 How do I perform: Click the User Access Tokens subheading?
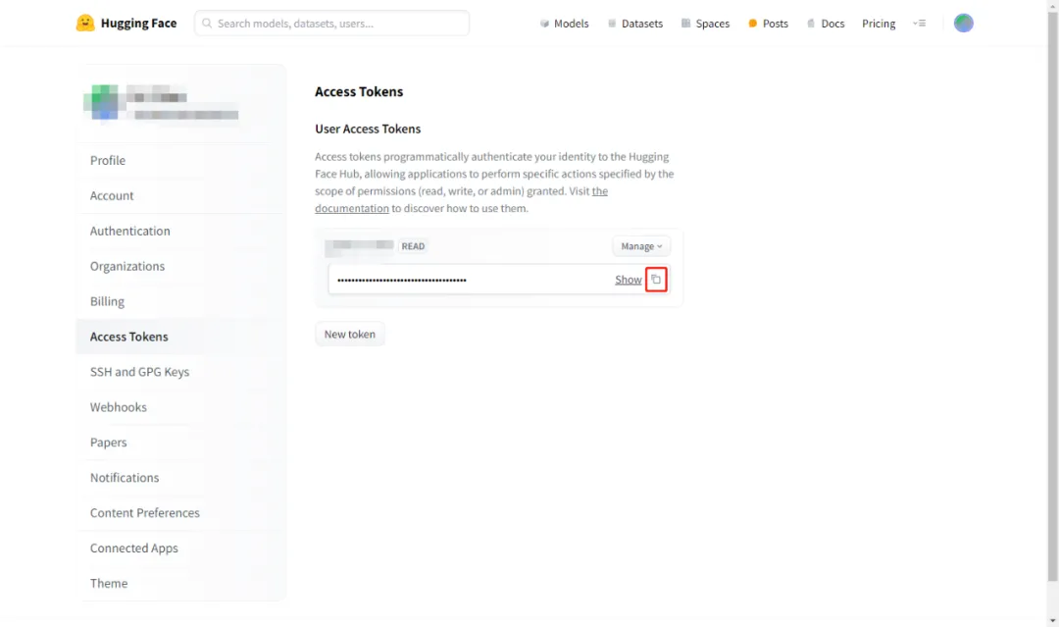(x=368, y=129)
